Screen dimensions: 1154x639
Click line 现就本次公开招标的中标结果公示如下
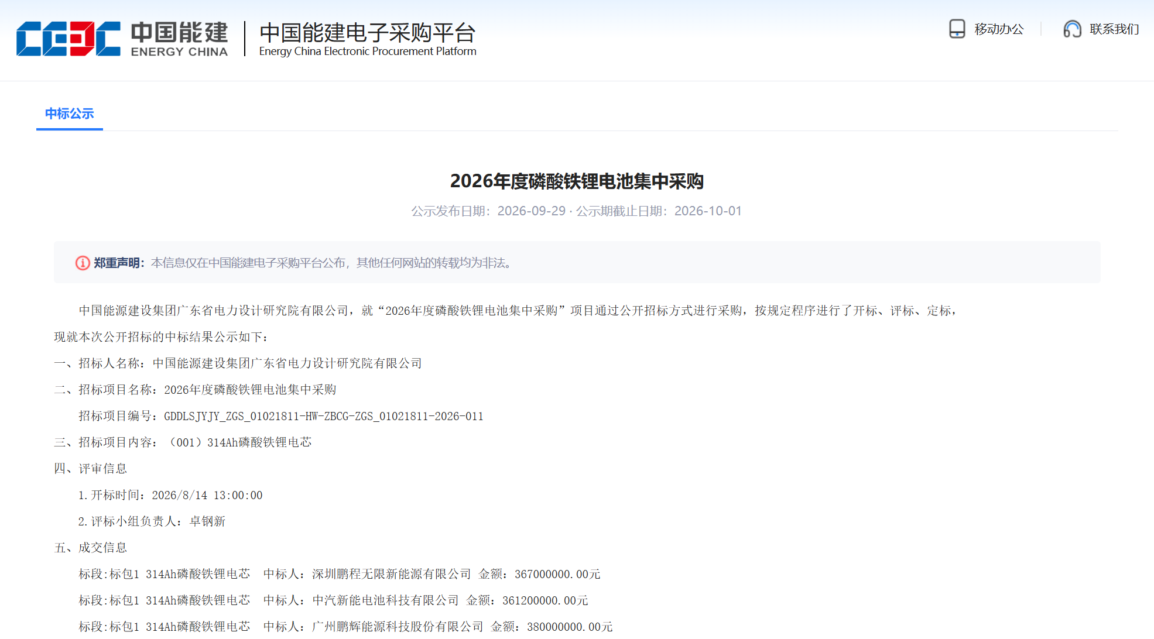[x=162, y=337]
